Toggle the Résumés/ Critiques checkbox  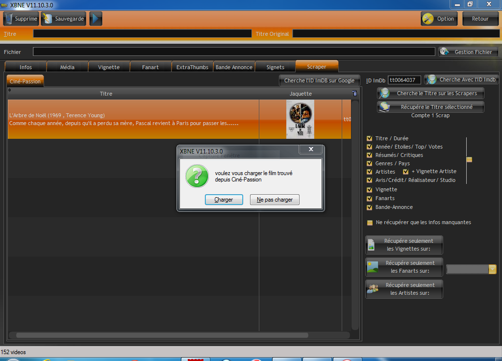(x=370, y=155)
